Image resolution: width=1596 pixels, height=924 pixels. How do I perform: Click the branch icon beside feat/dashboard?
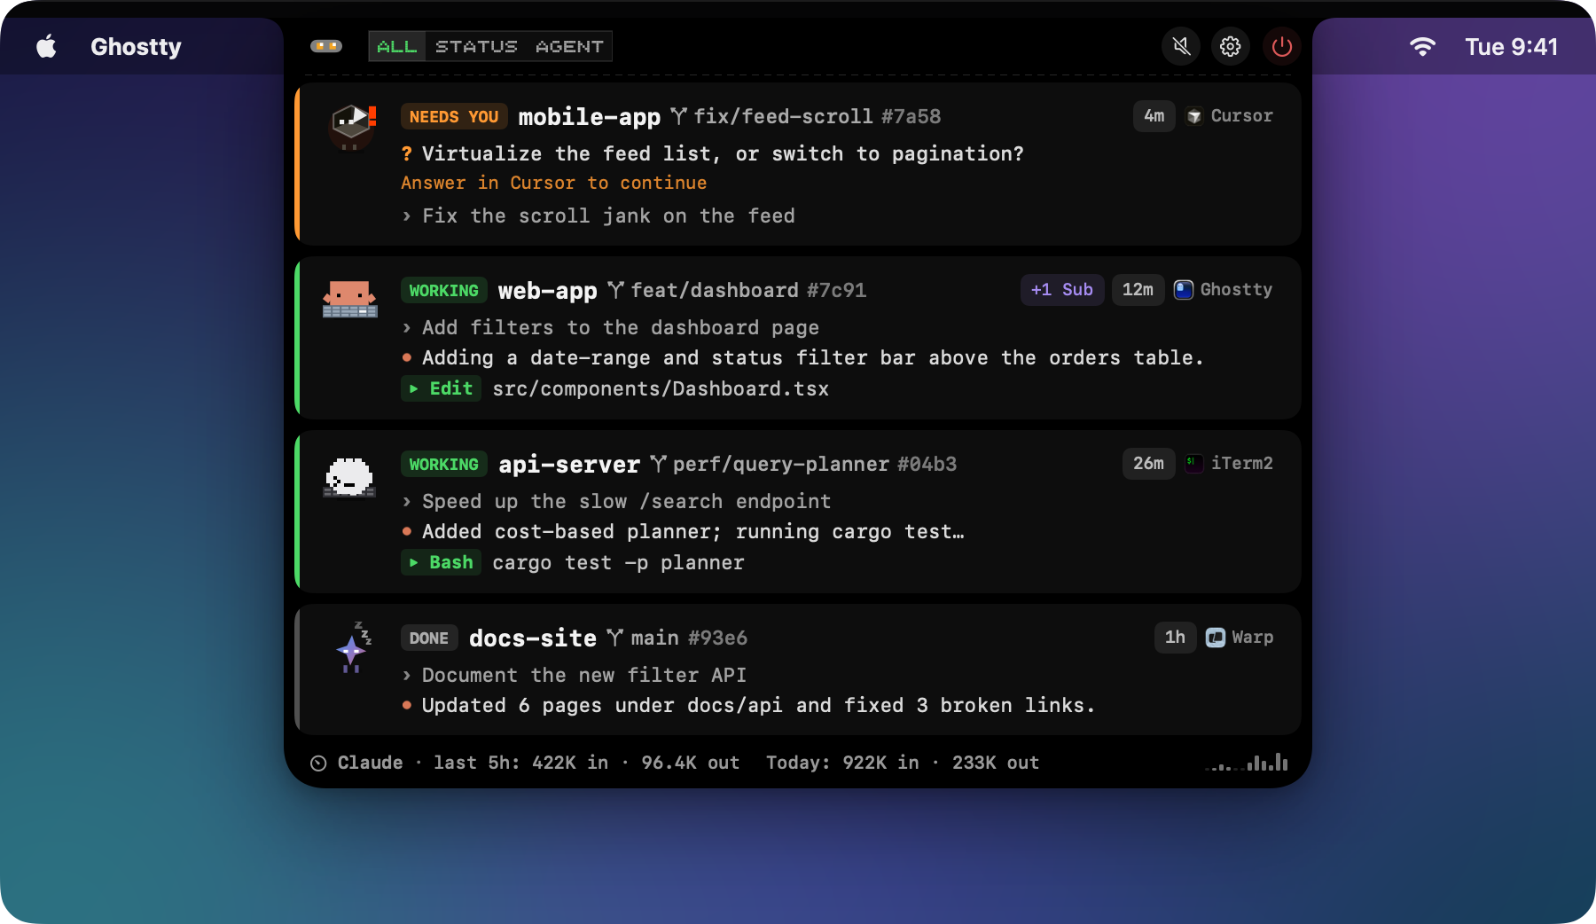(615, 290)
